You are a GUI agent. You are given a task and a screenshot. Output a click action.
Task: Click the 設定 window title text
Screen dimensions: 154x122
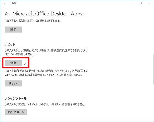coord(14,3)
